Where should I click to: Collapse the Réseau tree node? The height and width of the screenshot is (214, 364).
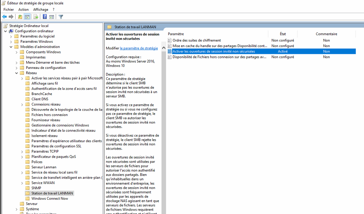click(x=17, y=73)
